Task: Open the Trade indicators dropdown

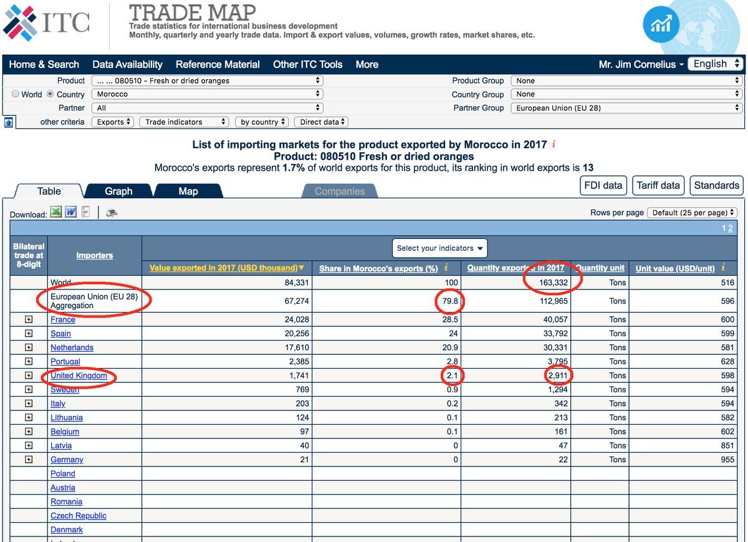Action: [184, 122]
